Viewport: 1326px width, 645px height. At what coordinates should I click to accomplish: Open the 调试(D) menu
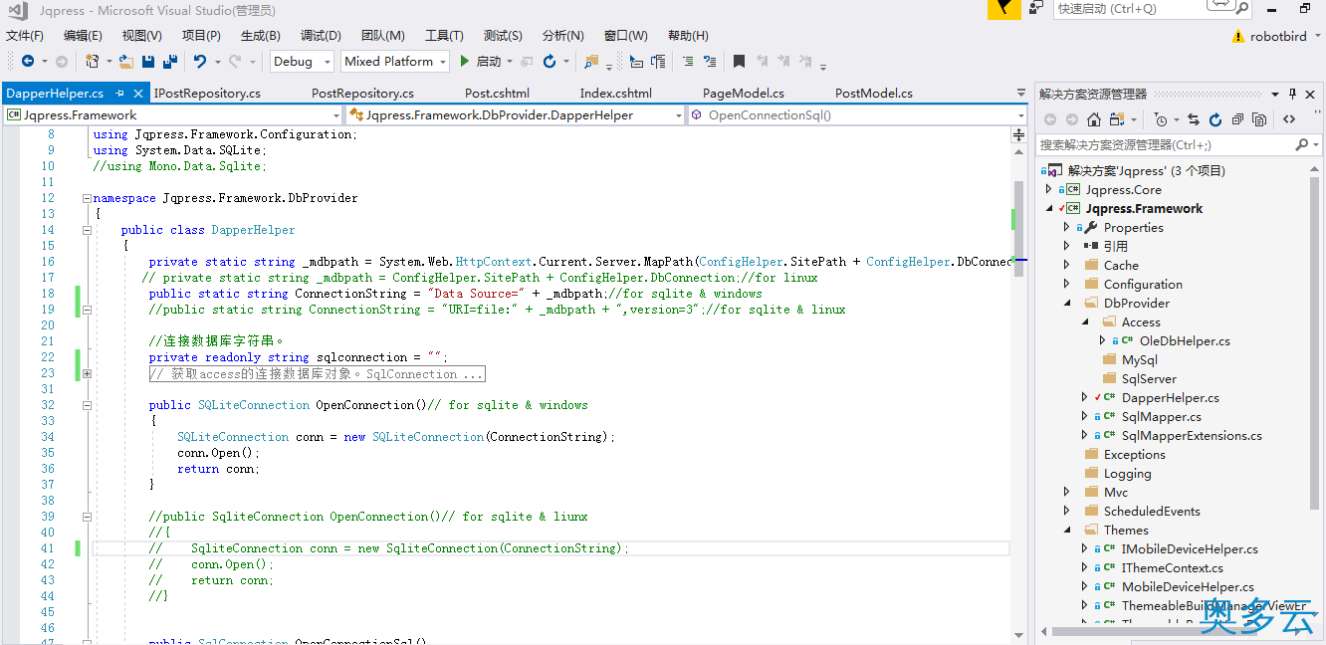(x=321, y=36)
